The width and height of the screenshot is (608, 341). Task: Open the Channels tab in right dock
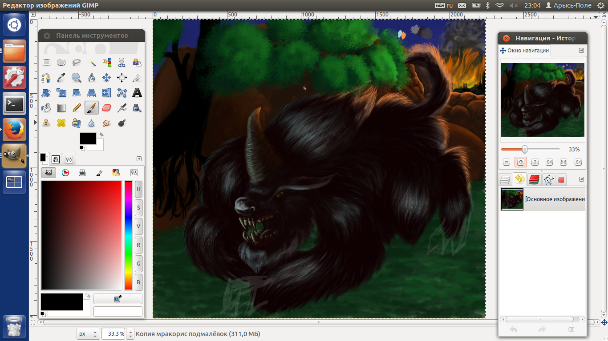coord(535,179)
